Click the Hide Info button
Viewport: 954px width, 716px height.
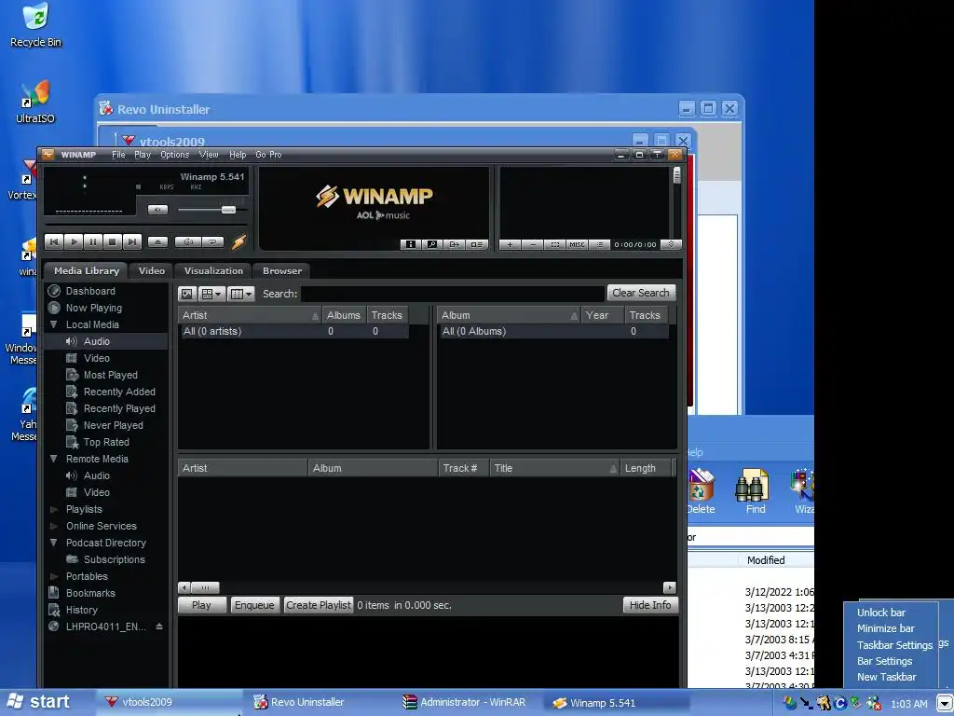tap(649, 605)
